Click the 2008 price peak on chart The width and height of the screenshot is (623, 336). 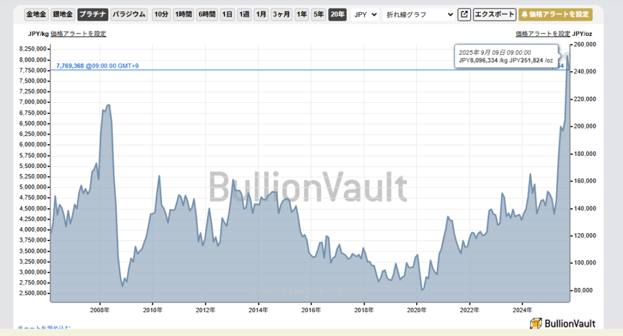click(x=108, y=105)
